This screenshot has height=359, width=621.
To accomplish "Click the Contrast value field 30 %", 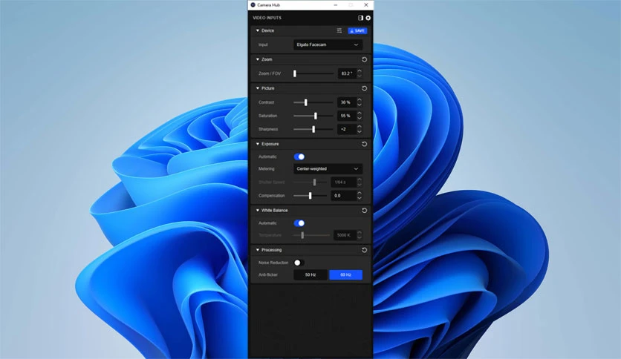I will coord(347,102).
